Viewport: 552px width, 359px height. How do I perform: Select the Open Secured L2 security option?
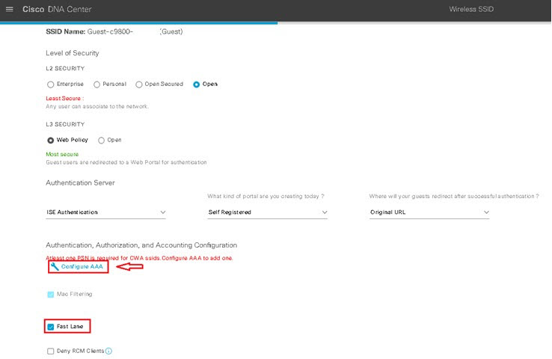click(139, 85)
